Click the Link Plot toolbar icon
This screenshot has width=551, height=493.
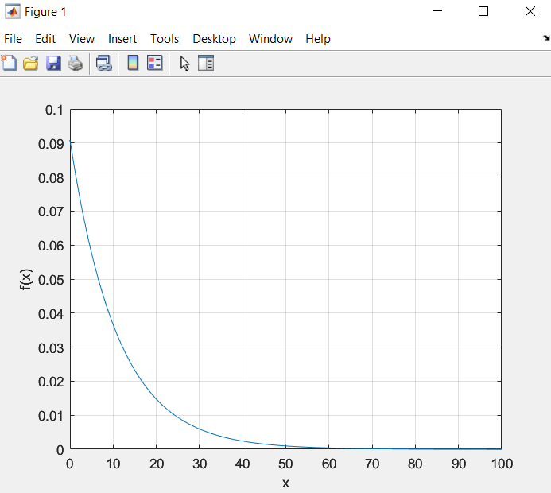point(104,64)
